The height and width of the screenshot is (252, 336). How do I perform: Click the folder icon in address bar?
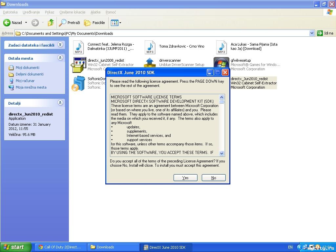18,33
